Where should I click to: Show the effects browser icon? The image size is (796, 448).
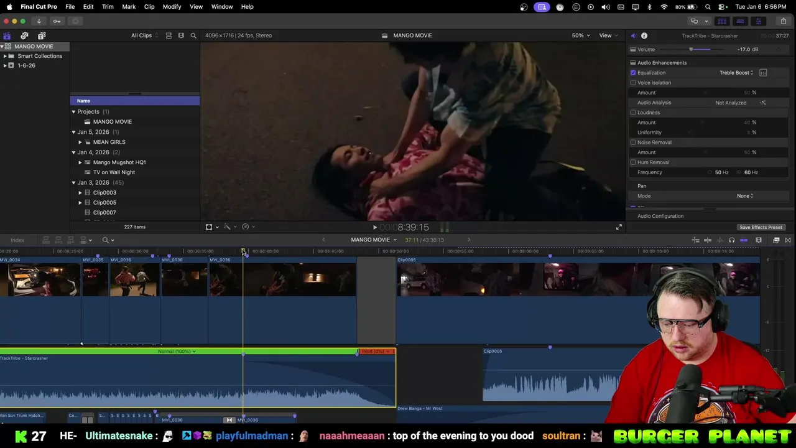click(776, 240)
